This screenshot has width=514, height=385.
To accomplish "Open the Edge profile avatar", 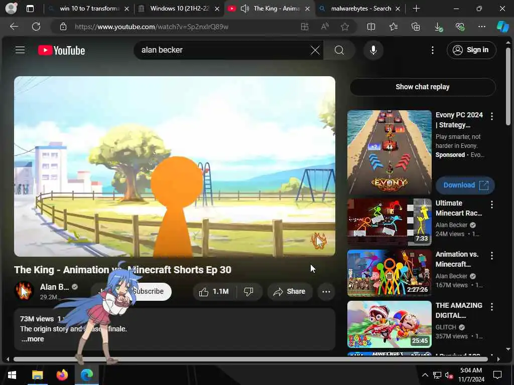I will tap(11, 8).
